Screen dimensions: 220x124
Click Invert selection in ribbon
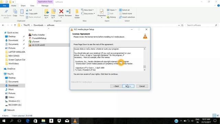click(x=127, y=17)
